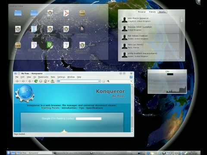Select the contact from Paris, France

tap(150, 46)
